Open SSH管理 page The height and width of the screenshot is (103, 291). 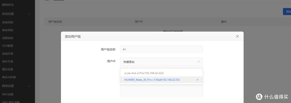pos(8,46)
